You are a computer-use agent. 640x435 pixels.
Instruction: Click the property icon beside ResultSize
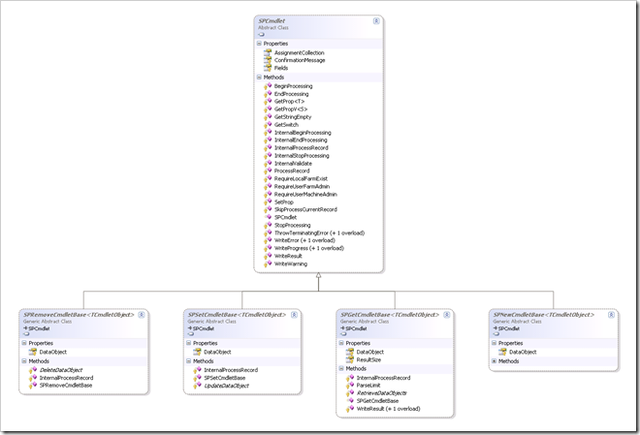pos(350,359)
